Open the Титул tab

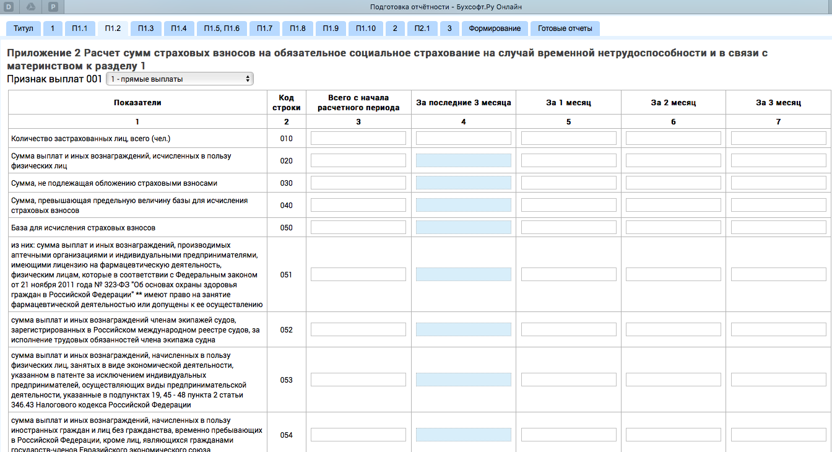click(24, 28)
